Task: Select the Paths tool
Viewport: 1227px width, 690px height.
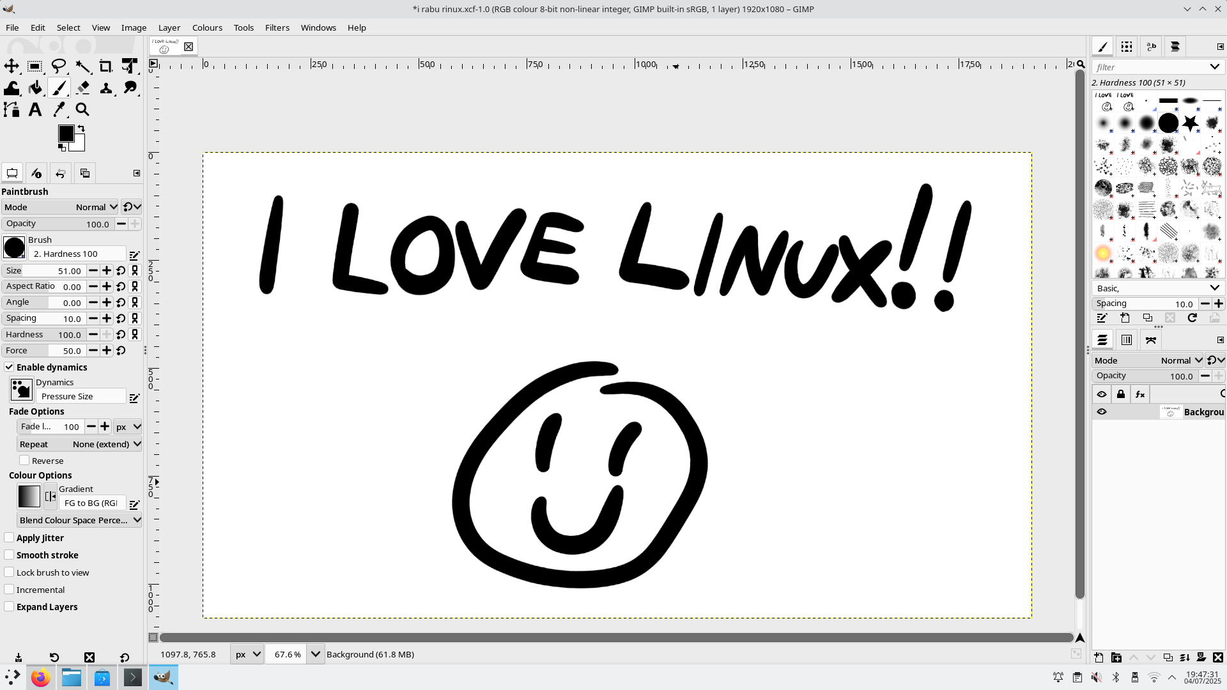Action: 12,109
